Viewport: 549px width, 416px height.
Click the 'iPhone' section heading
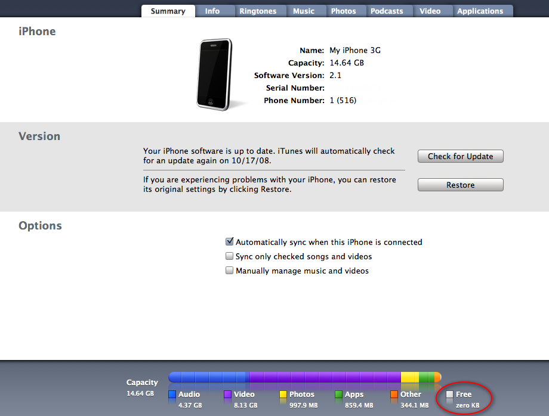37,32
